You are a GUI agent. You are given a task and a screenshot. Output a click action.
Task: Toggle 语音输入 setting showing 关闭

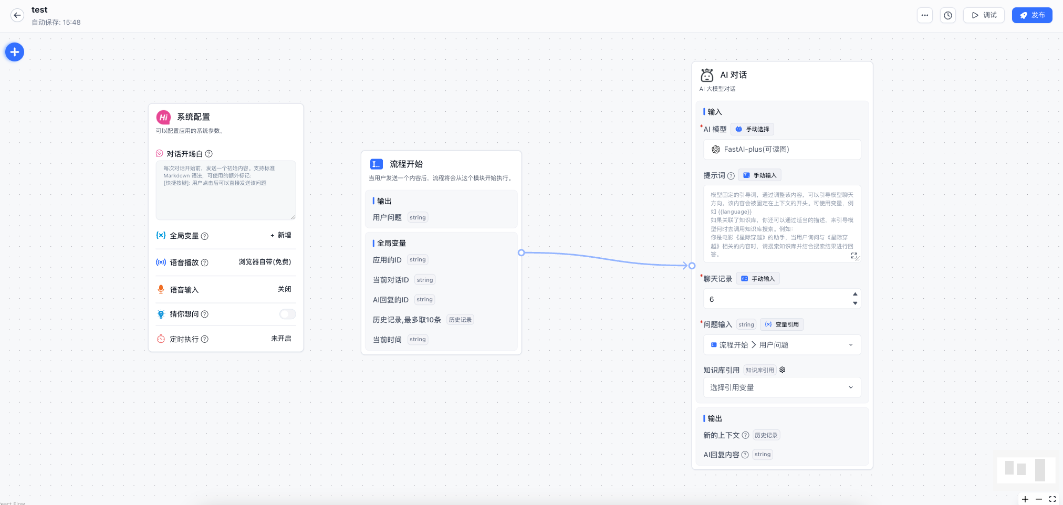284,289
